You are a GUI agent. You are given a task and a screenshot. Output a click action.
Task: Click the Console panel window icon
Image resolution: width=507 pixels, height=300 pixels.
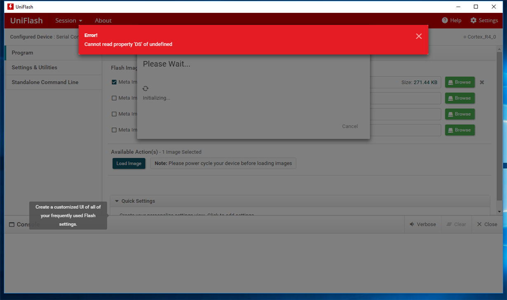coord(12,225)
